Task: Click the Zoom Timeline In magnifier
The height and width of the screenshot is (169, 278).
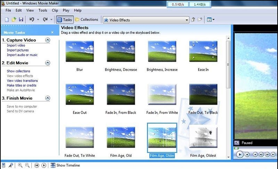Action: pos(20,165)
